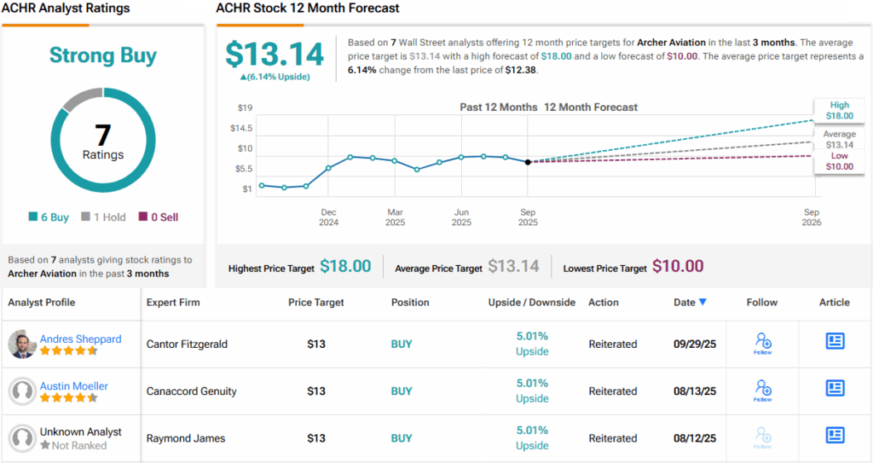Open Austin Moeller analyst profile link

click(74, 385)
